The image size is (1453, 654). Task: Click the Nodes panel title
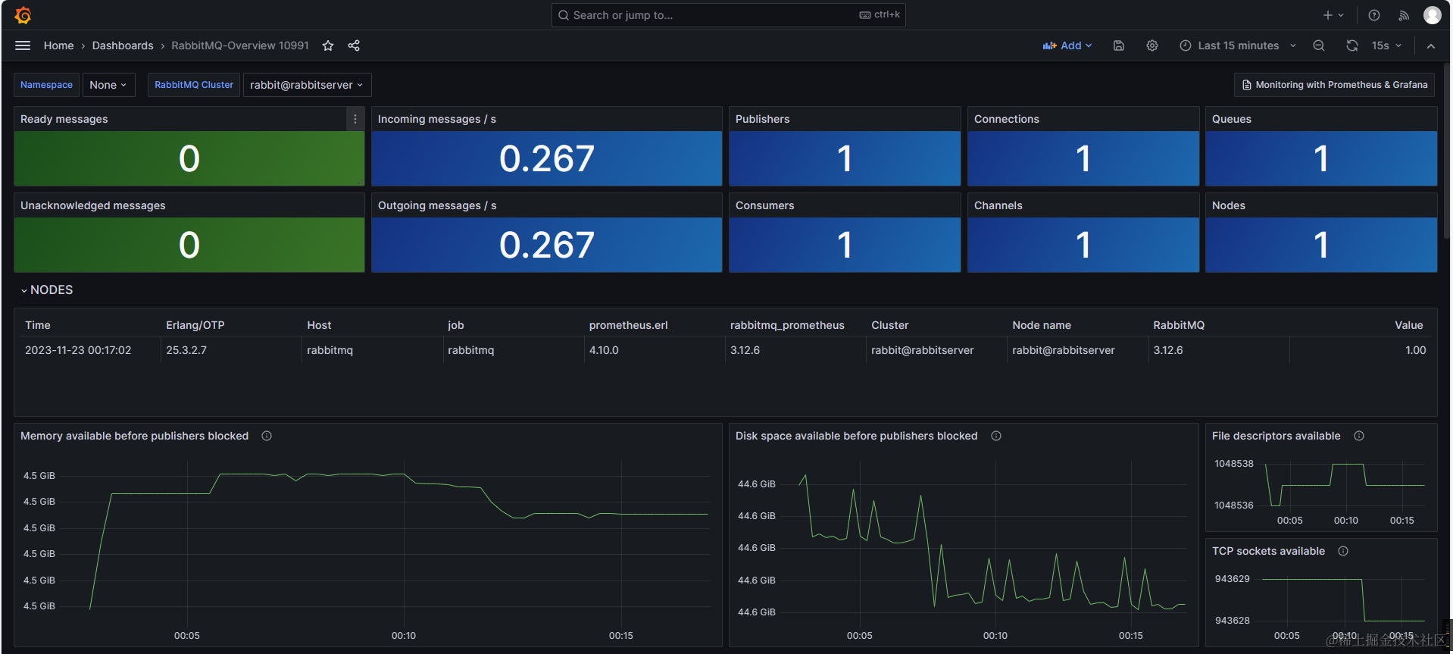(x=1229, y=205)
